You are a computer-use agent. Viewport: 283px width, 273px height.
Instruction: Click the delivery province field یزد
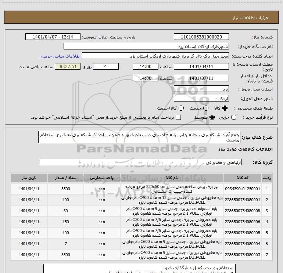tap(201, 89)
